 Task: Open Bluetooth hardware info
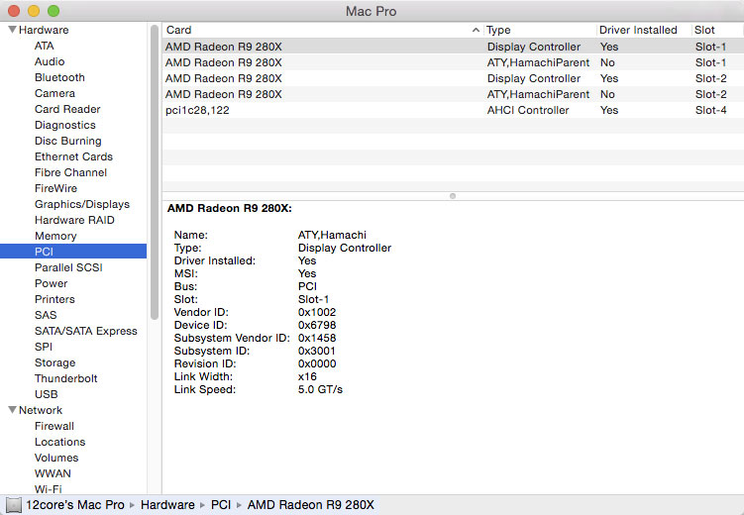(x=59, y=77)
